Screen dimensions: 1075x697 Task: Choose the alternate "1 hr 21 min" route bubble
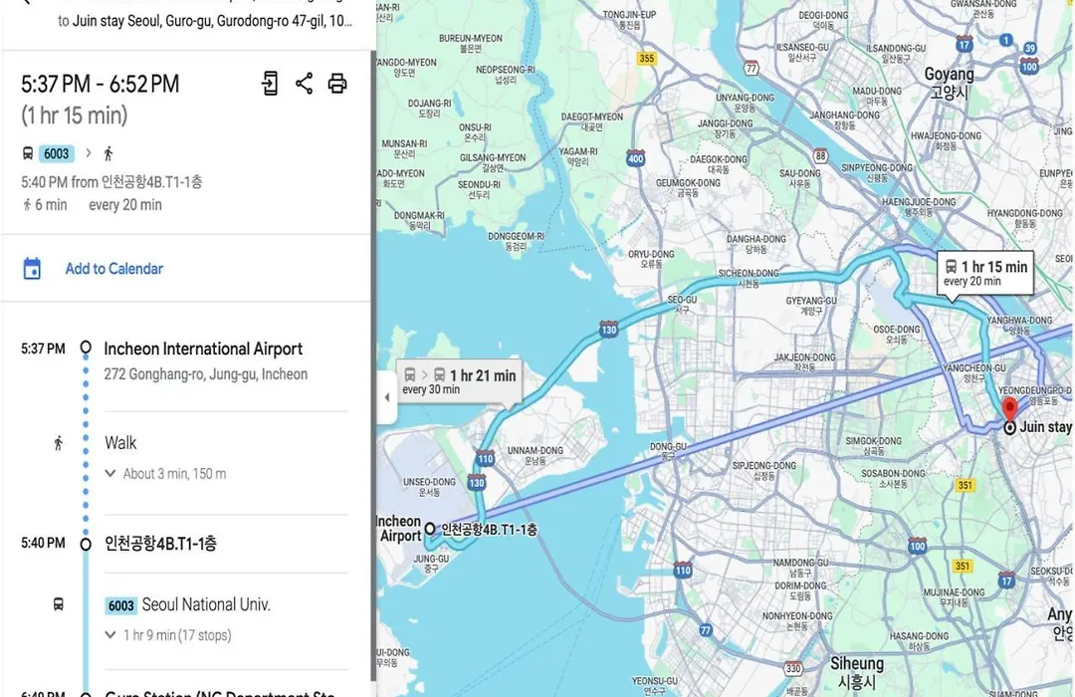[x=459, y=381]
